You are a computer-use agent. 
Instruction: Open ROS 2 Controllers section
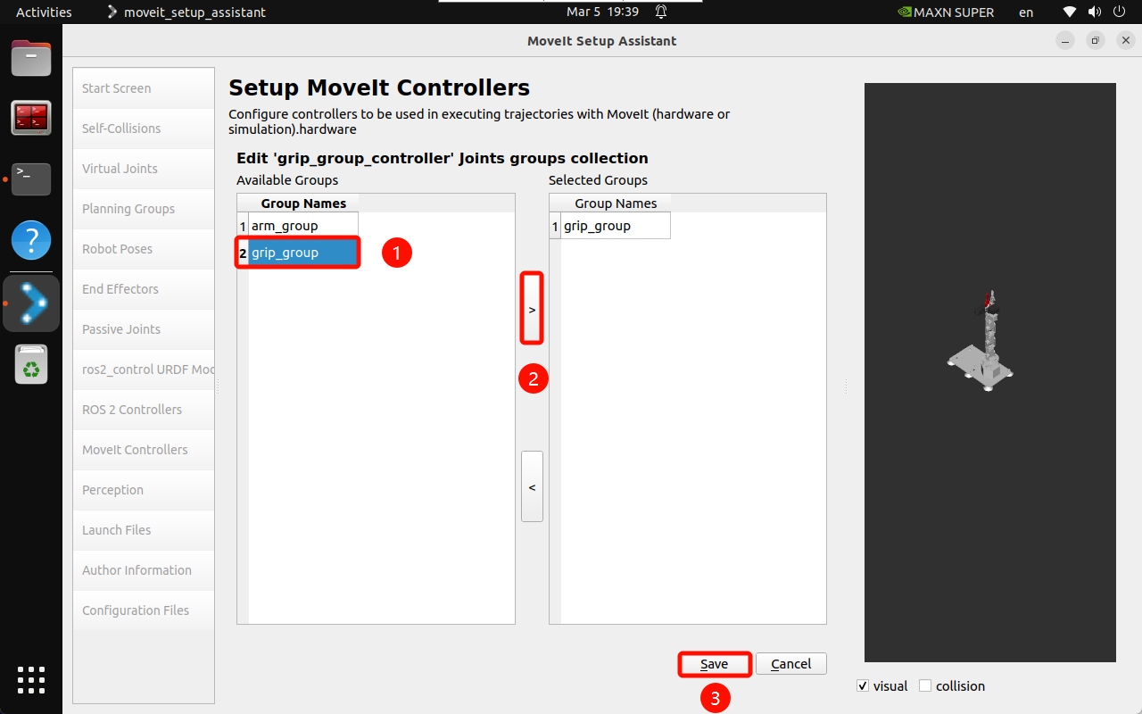click(144, 410)
